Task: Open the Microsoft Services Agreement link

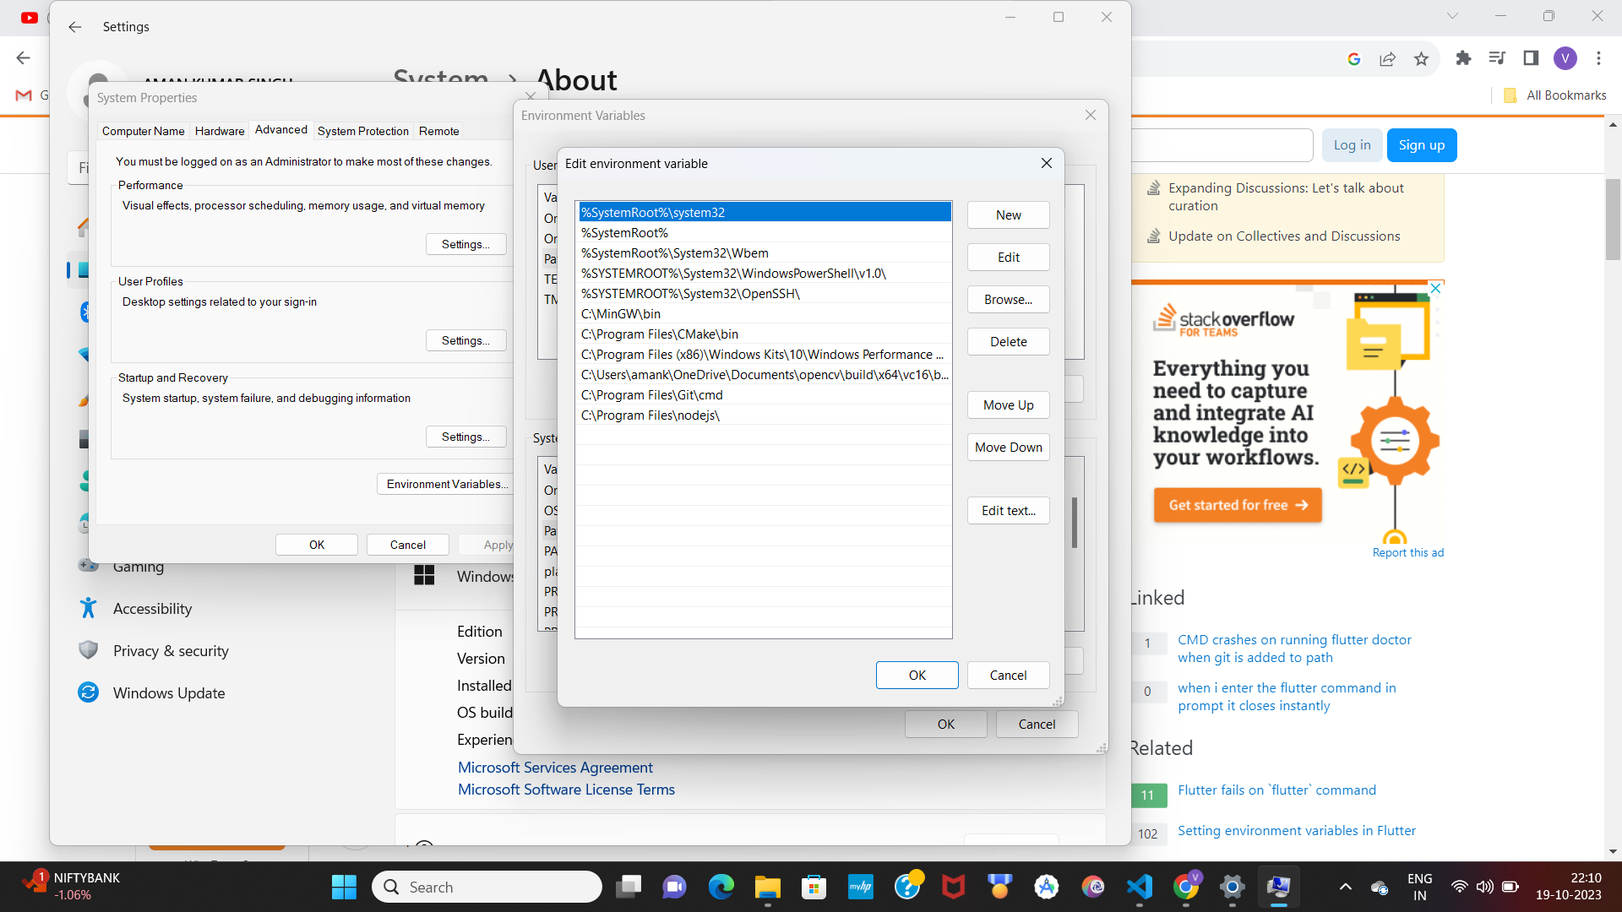Action: point(555,768)
